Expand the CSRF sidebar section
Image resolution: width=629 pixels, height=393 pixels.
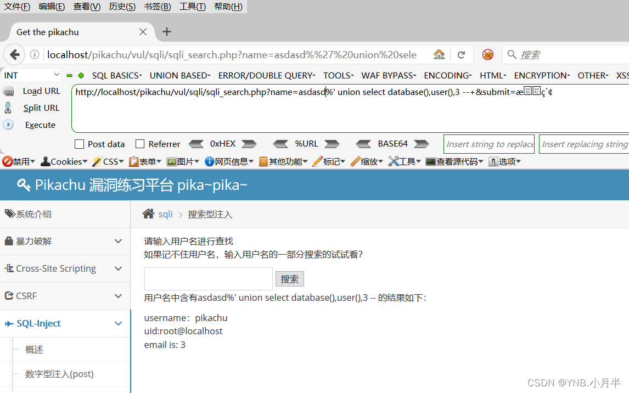pos(118,296)
